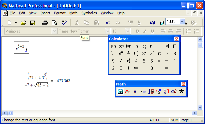The height and width of the screenshot is (124, 205).
Task: Save worksheet with the floppy disk icon
Action: (x=33, y=23)
